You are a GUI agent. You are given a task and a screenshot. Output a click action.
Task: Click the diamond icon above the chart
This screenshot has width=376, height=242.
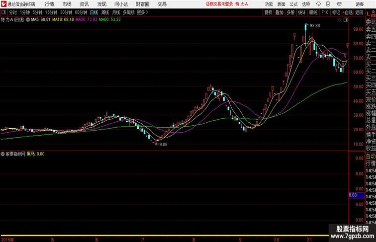[340, 20]
